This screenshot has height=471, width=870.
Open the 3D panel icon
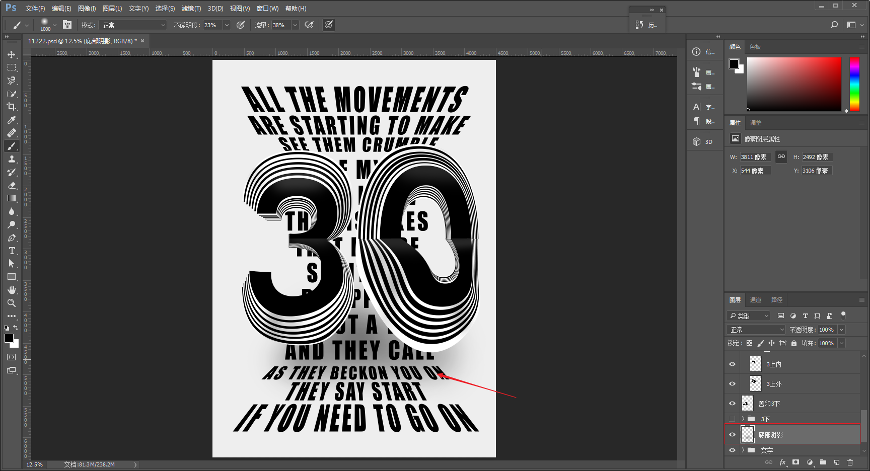(x=703, y=142)
